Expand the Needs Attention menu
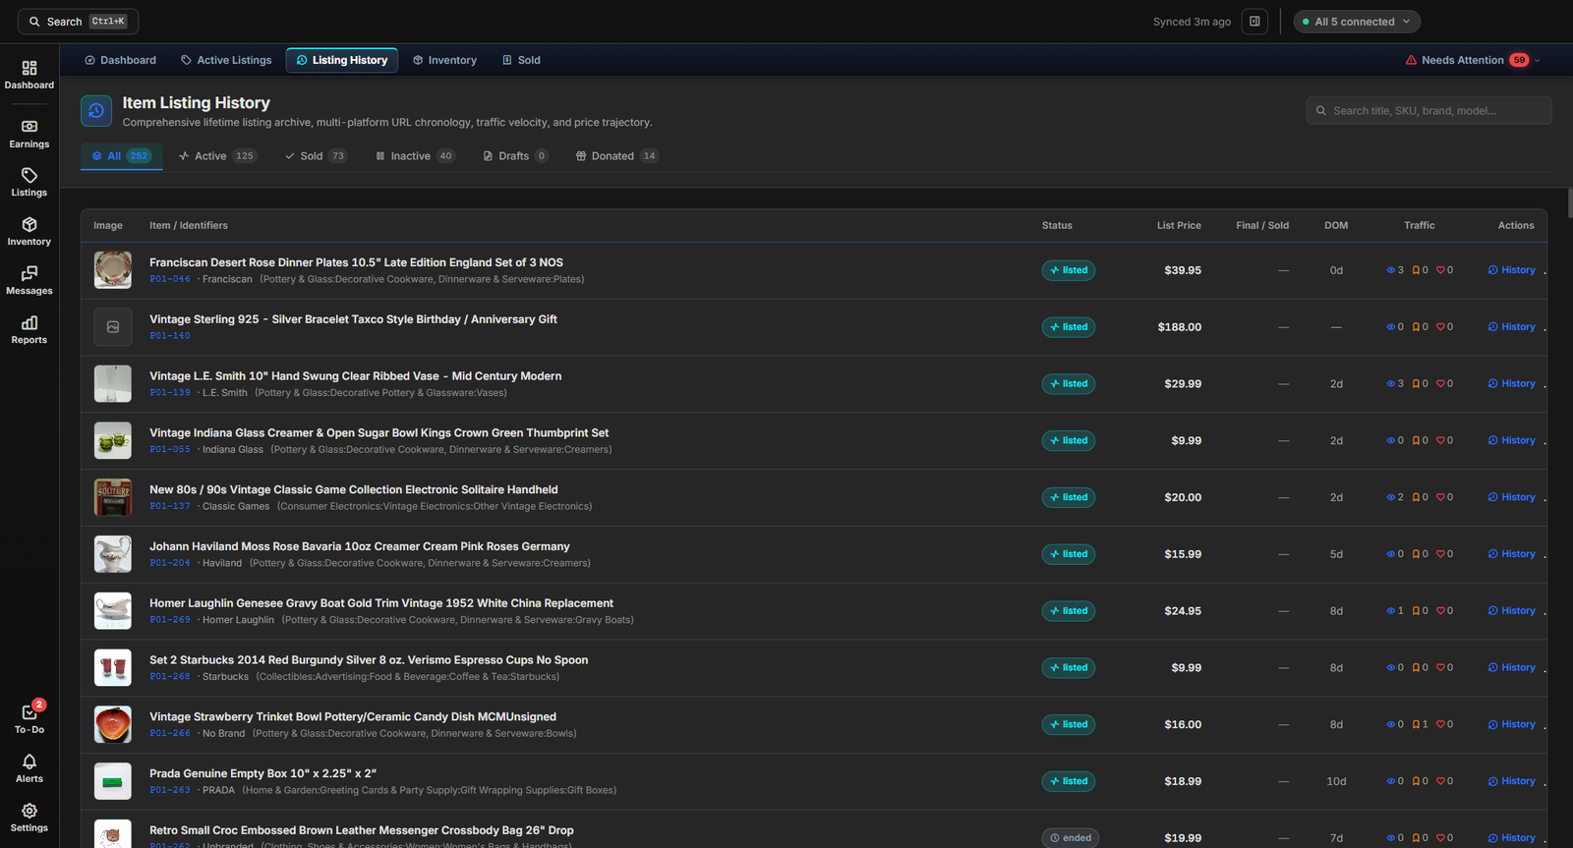 [x=1473, y=60]
